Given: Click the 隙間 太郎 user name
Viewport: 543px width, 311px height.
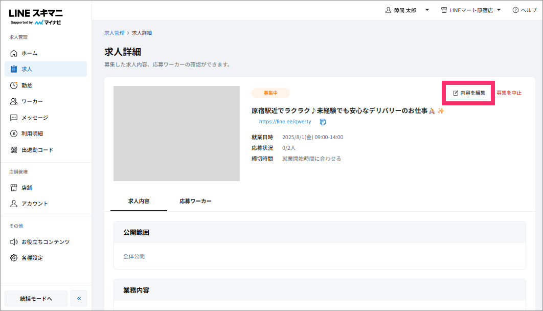Looking at the screenshot, I should pos(405,10).
